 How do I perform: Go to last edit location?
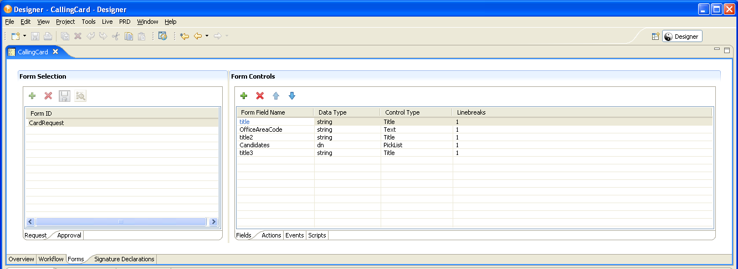[x=184, y=36]
